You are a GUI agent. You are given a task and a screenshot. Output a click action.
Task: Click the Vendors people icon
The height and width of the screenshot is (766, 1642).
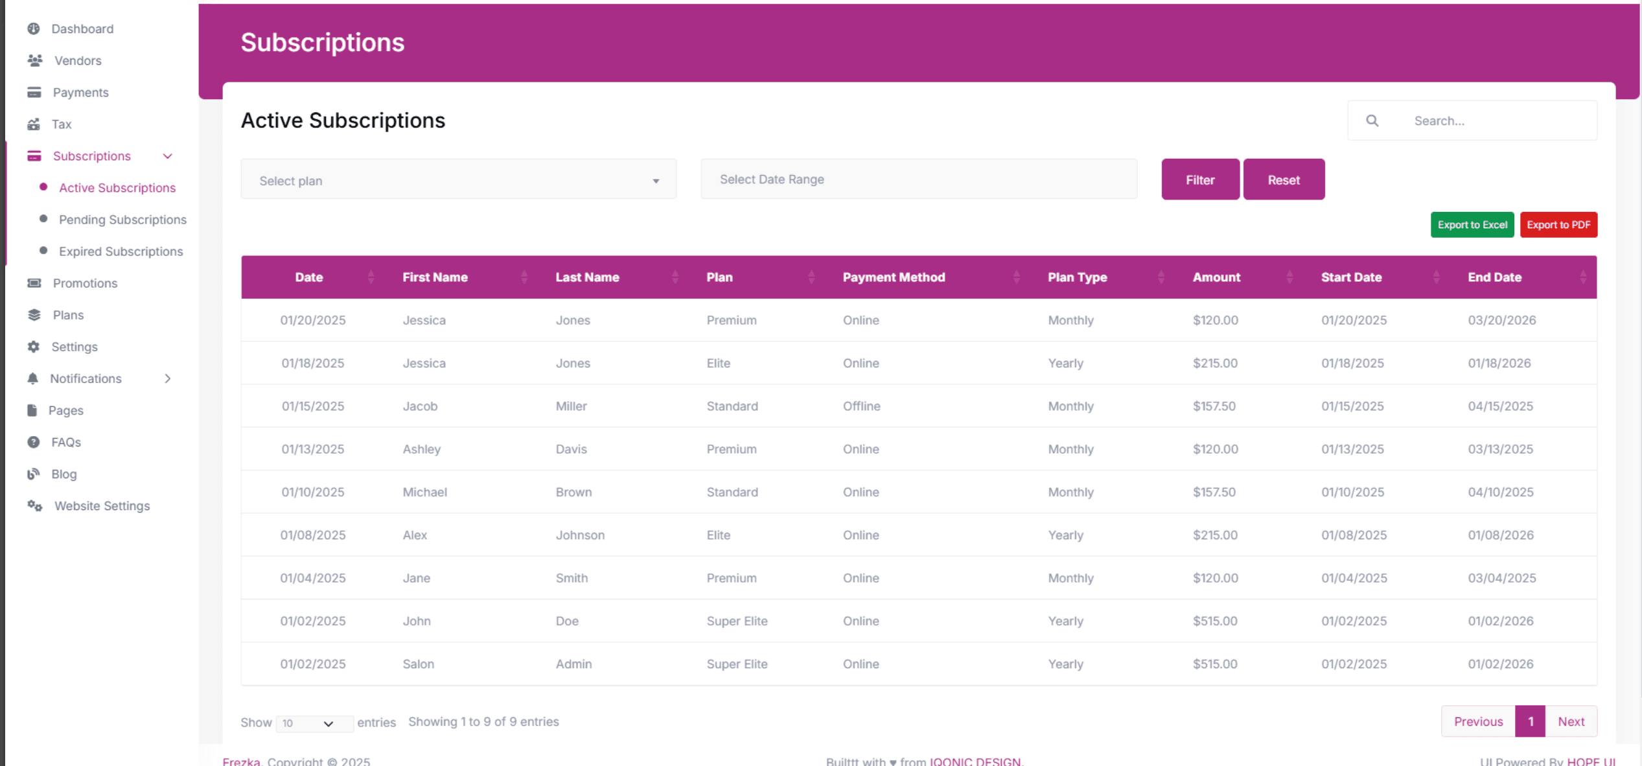[35, 60]
